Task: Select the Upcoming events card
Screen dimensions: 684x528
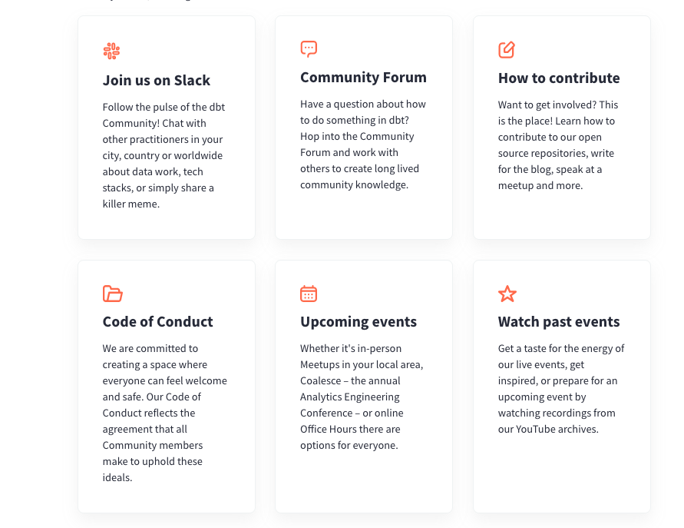Action: click(x=363, y=386)
